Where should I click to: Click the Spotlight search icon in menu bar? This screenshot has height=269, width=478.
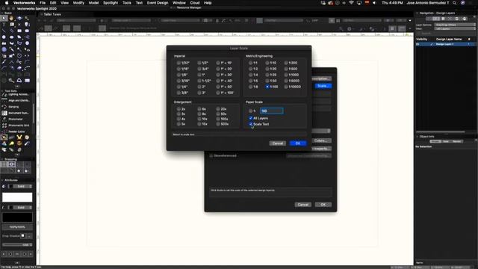tap(454, 3)
